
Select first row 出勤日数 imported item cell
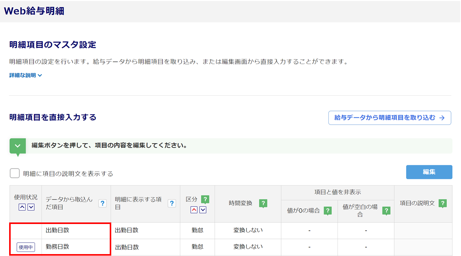[57, 230]
